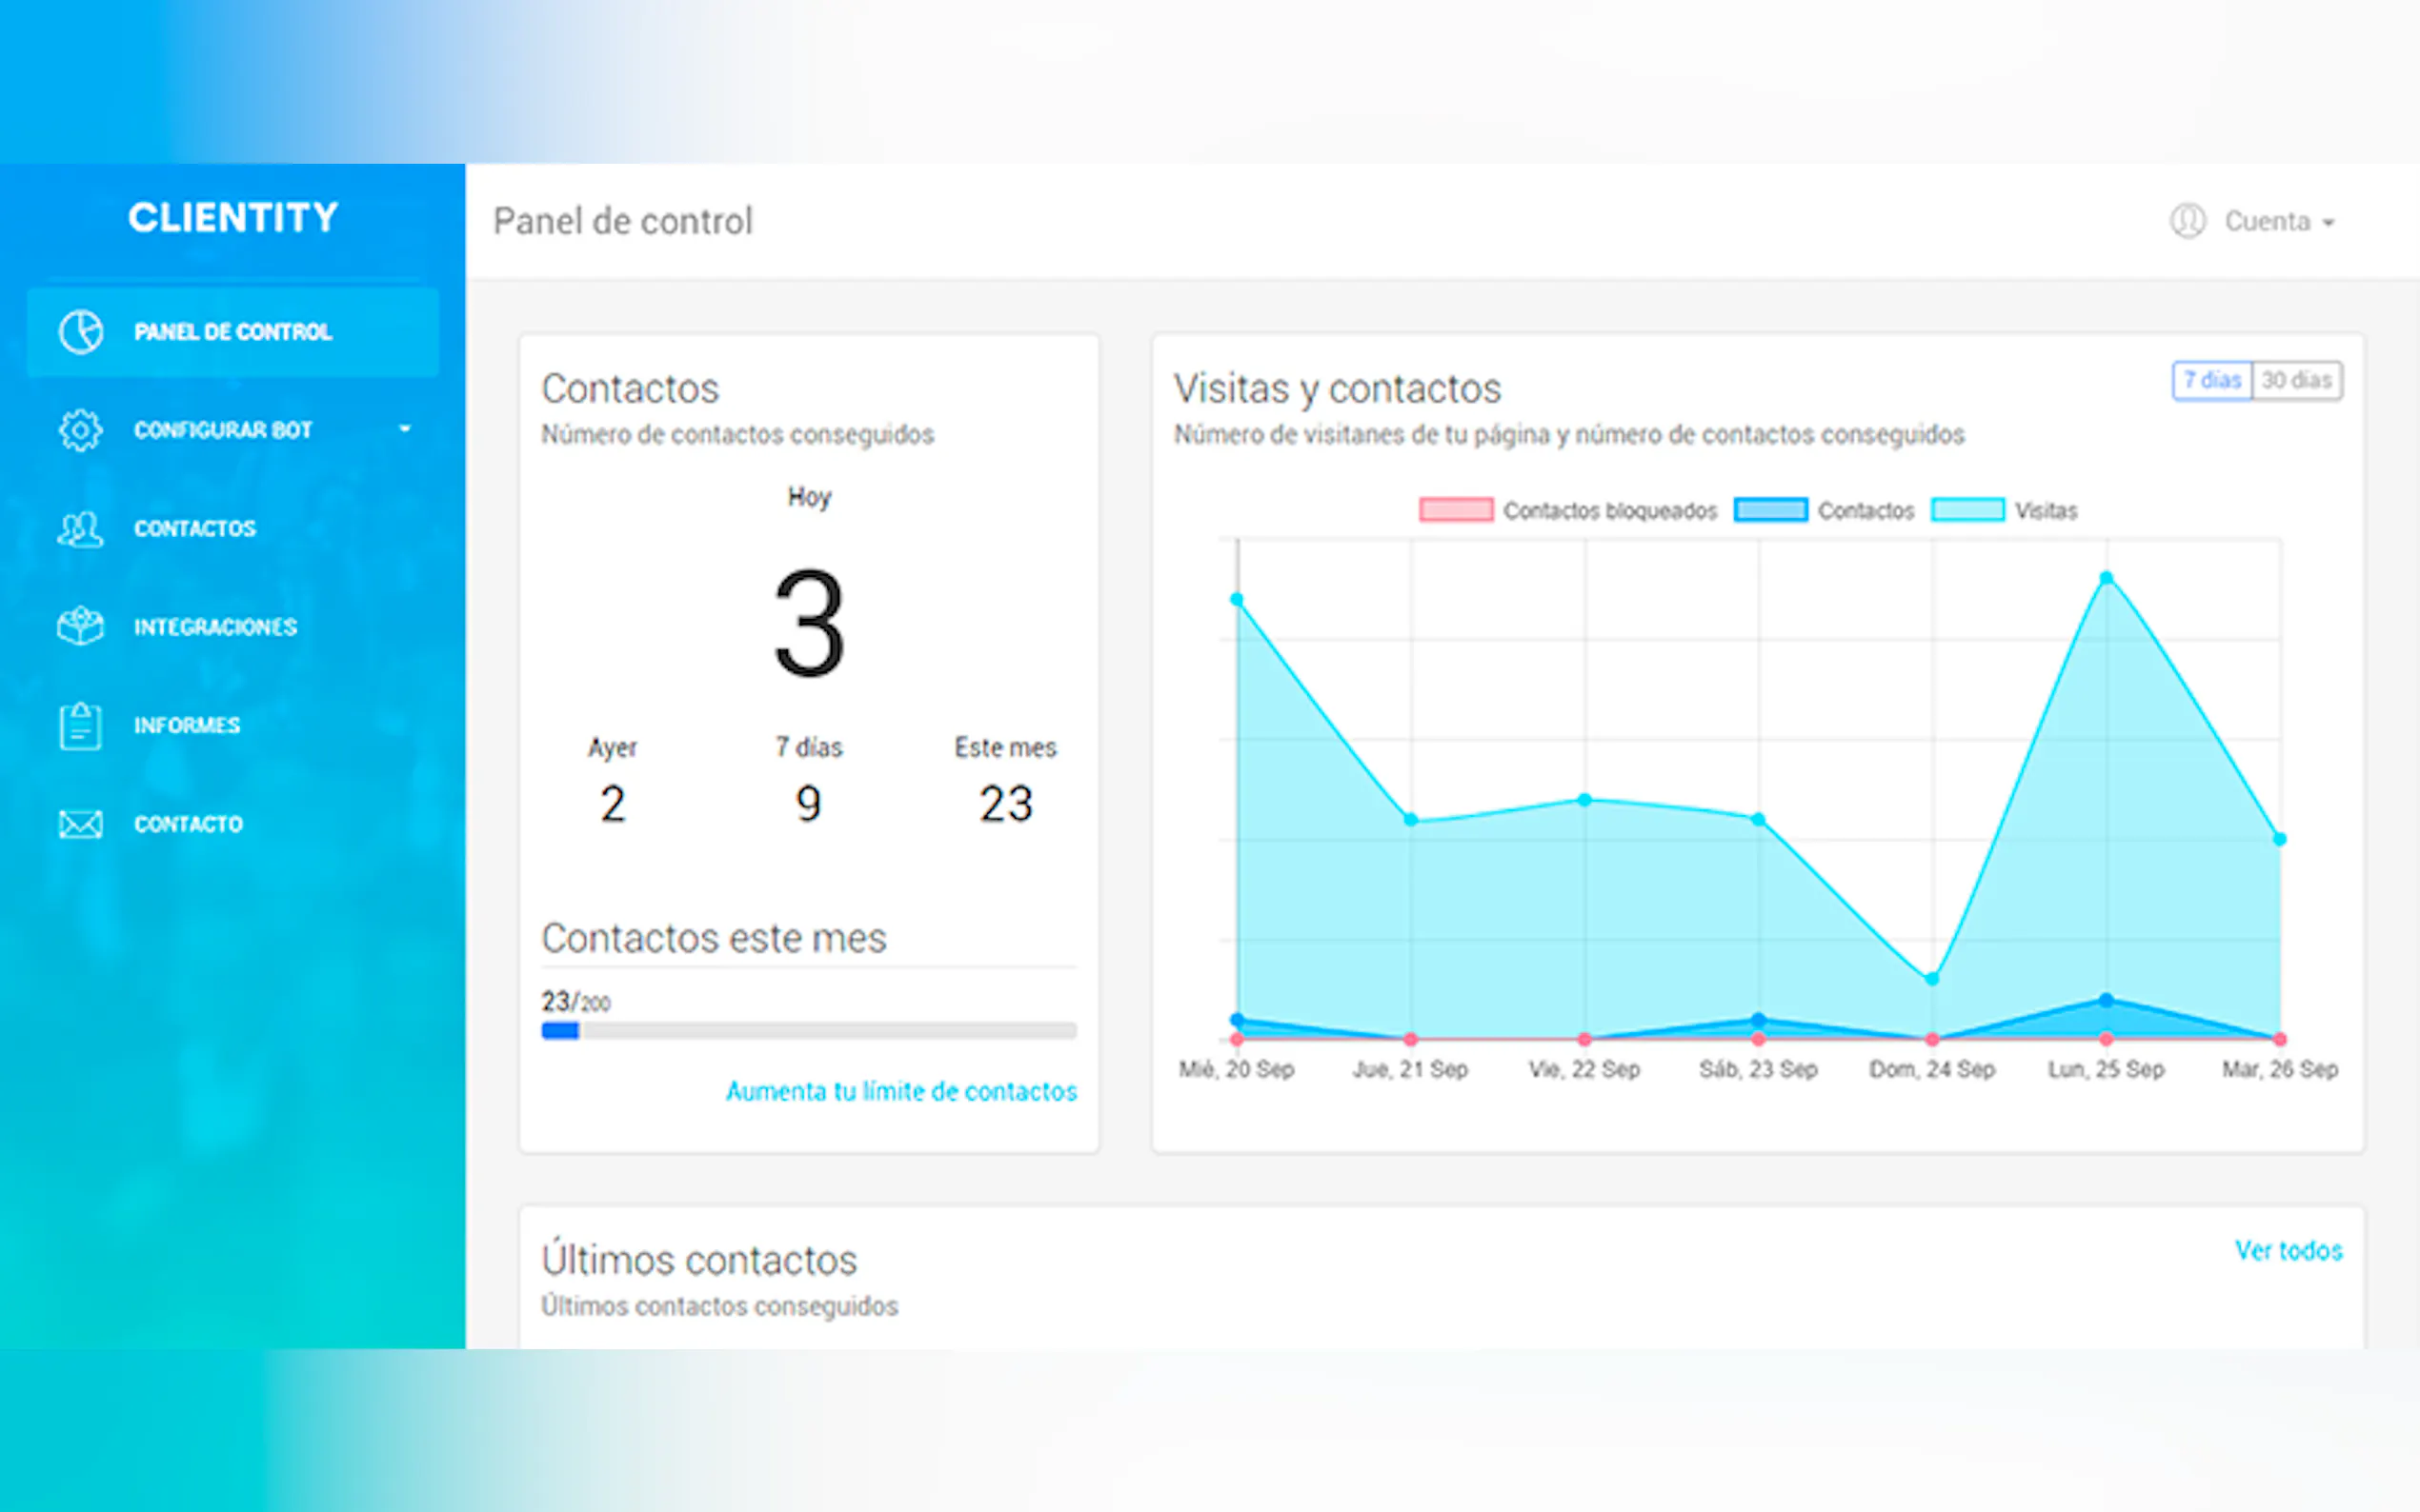Click the Panel de Control pie chart icon
Viewport: 2420px width, 1512px height.
coord(80,332)
